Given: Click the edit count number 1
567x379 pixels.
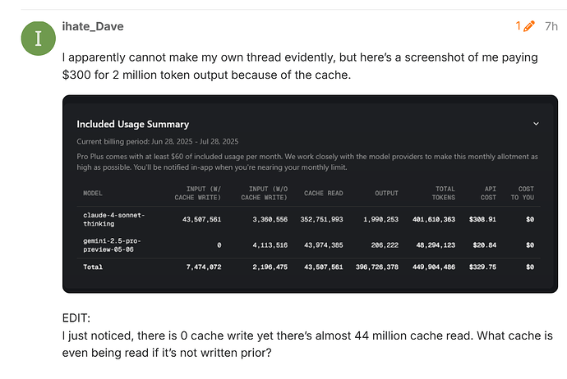Looking at the screenshot, I should pyautogui.click(x=519, y=26).
